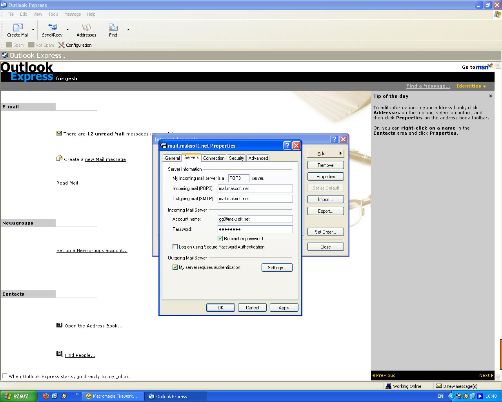Click OK in Properties dialog
The height and width of the screenshot is (402, 502).
click(x=220, y=308)
